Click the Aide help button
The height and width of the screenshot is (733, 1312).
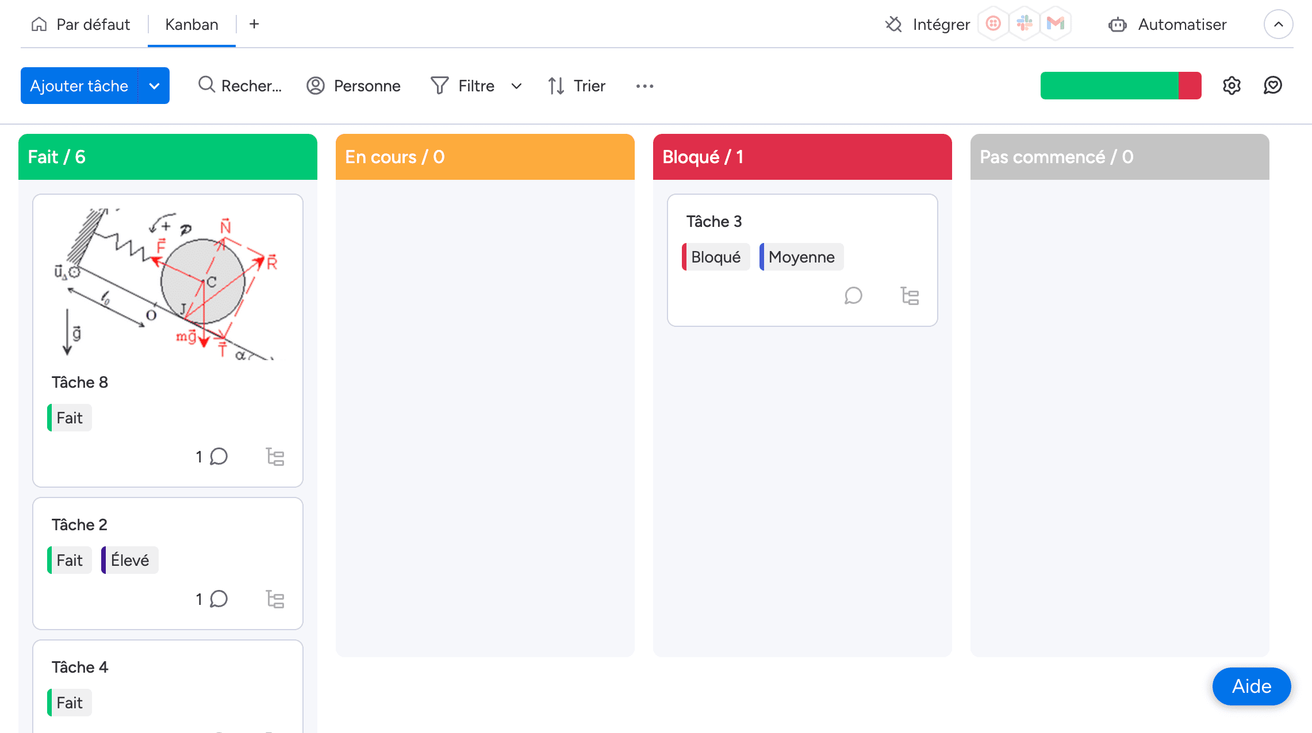1252,686
